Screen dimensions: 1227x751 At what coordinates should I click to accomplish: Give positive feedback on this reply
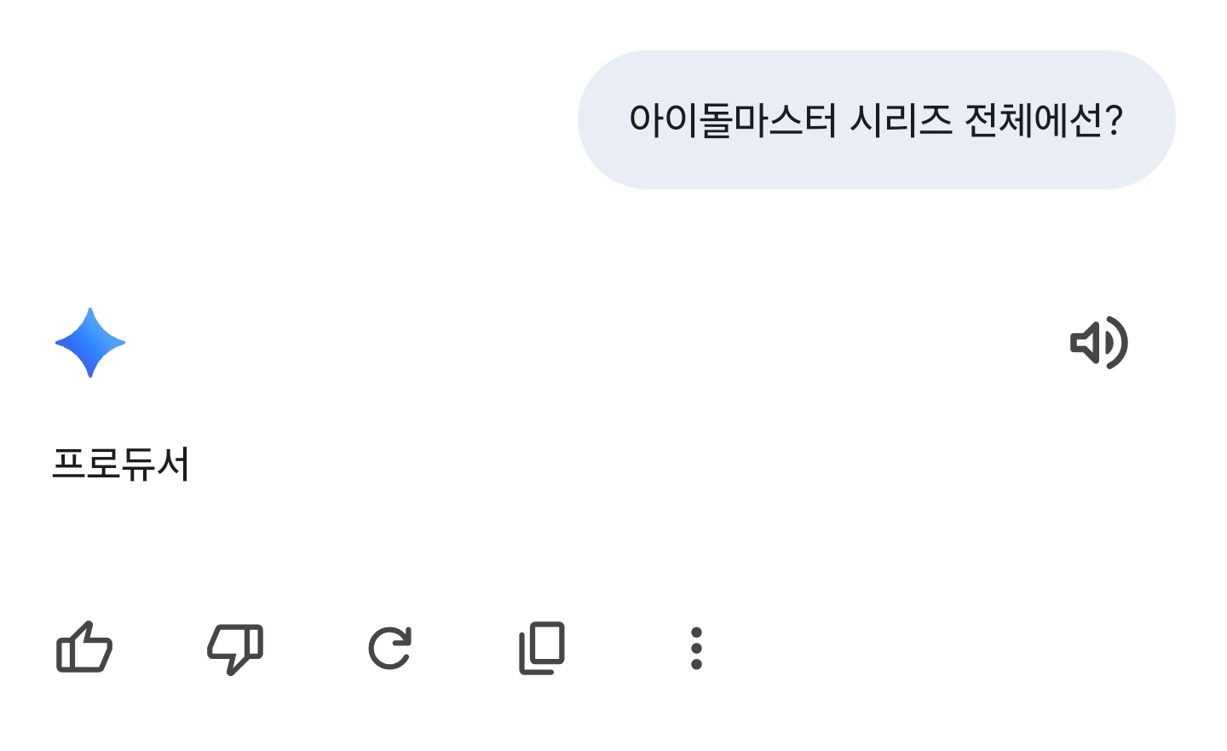click(84, 648)
